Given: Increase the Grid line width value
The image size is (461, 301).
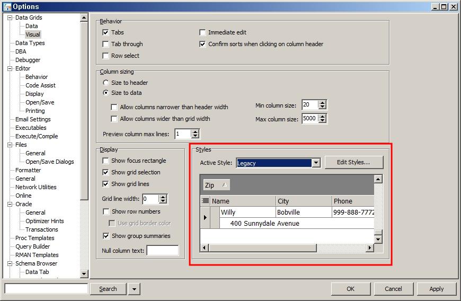Looking at the screenshot, I should tap(163, 197).
